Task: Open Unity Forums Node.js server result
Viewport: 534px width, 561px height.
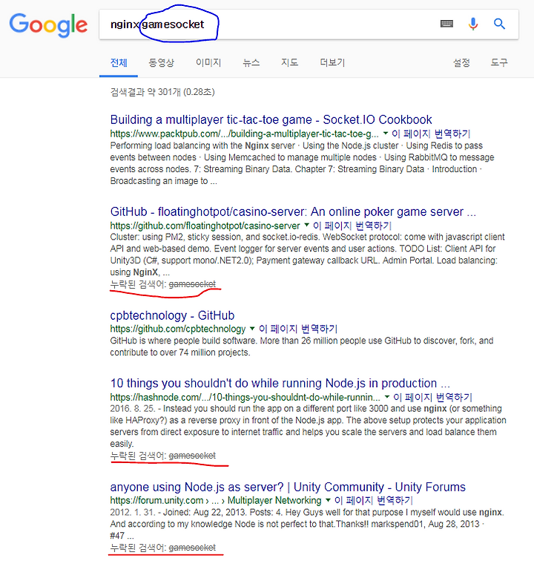Action: [288, 487]
